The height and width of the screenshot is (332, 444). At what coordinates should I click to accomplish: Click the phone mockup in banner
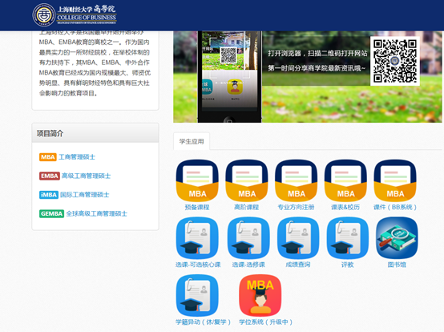230,77
